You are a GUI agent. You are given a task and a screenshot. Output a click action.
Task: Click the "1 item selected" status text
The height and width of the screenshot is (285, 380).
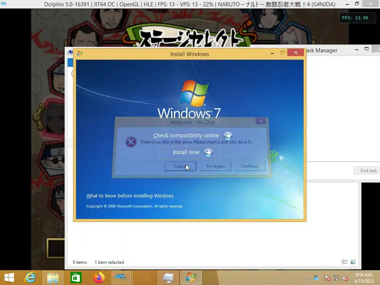[109, 262]
